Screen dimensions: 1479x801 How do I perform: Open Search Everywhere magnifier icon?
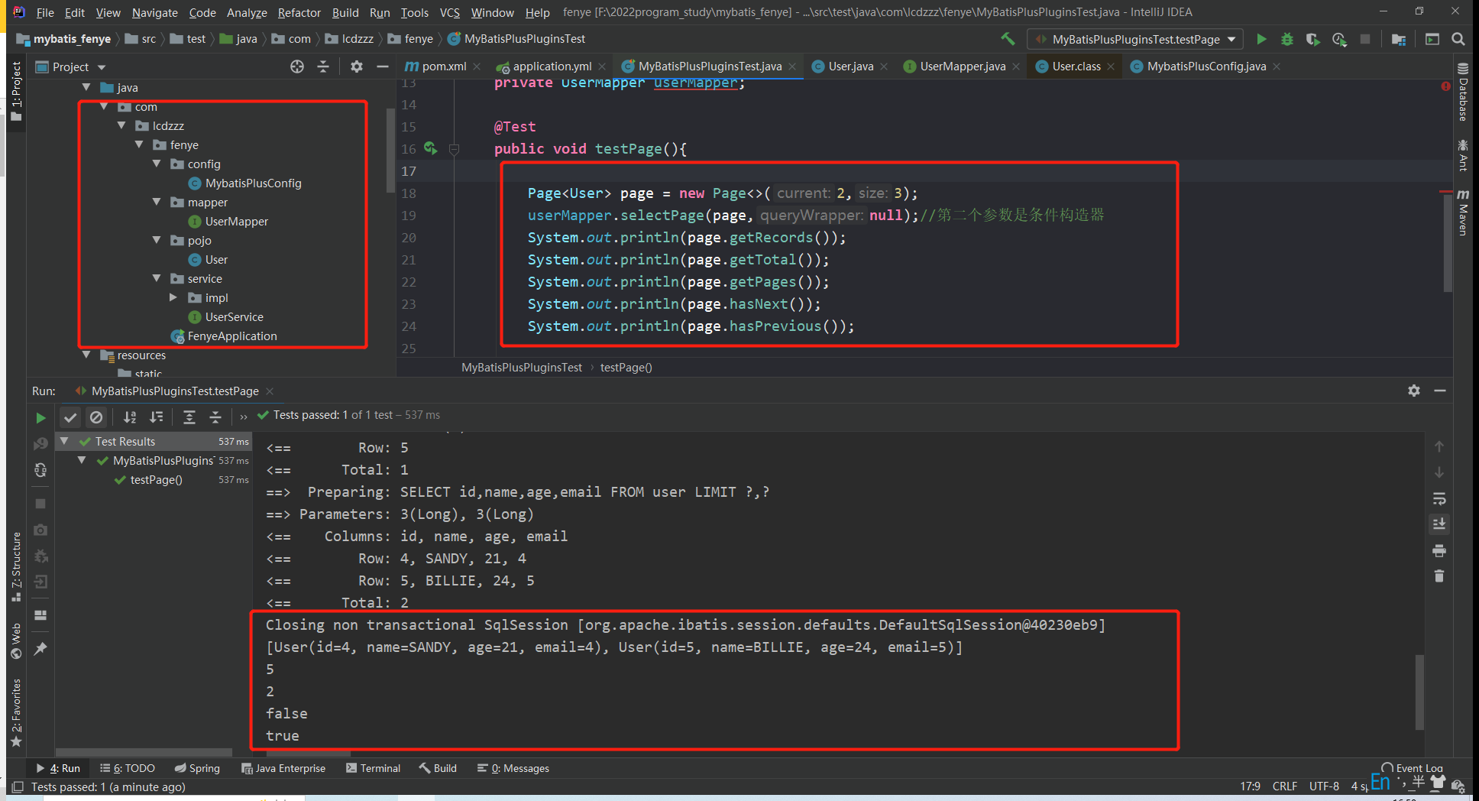[1458, 39]
